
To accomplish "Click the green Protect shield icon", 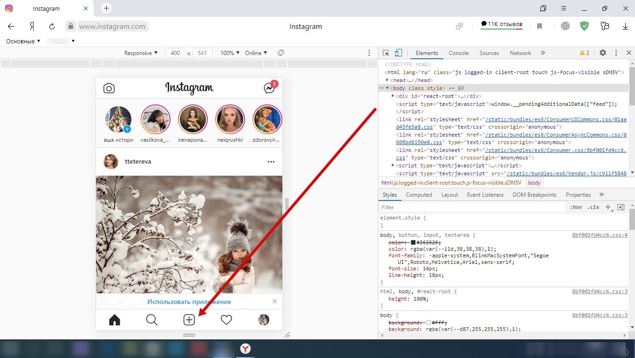I will pos(584,27).
